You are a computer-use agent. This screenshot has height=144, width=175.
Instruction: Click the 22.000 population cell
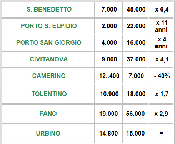135,26
